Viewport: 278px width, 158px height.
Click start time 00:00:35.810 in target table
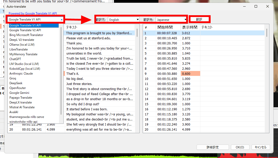(167, 59)
